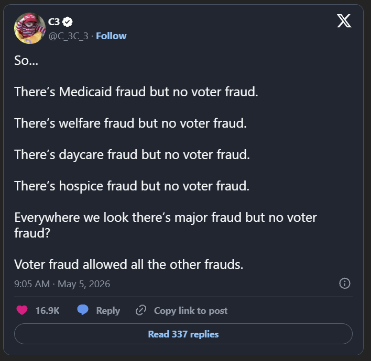Click the hospice fraud sentence
Image resolution: width=371 pixels, height=361 pixels.
point(132,186)
